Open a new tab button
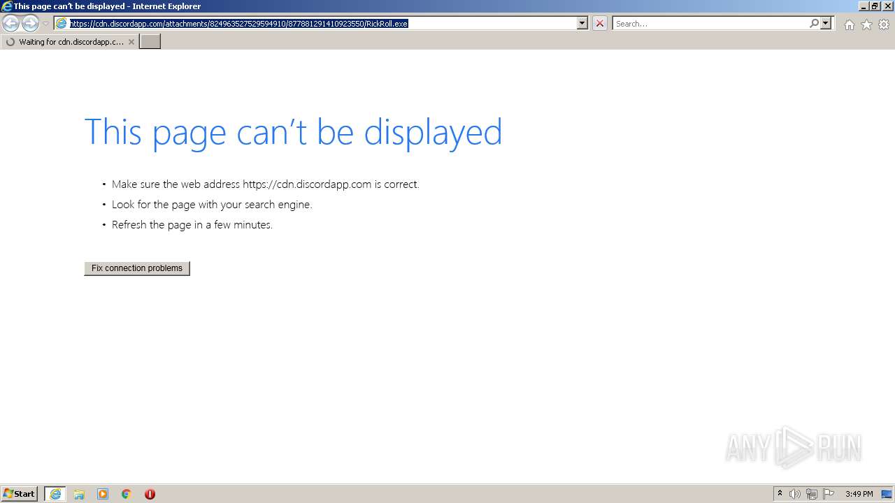The image size is (895, 503). (x=150, y=42)
